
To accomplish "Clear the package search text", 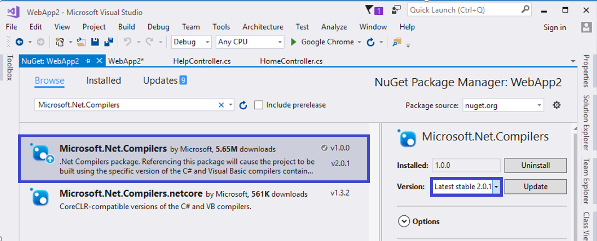I will click(221, 105).
